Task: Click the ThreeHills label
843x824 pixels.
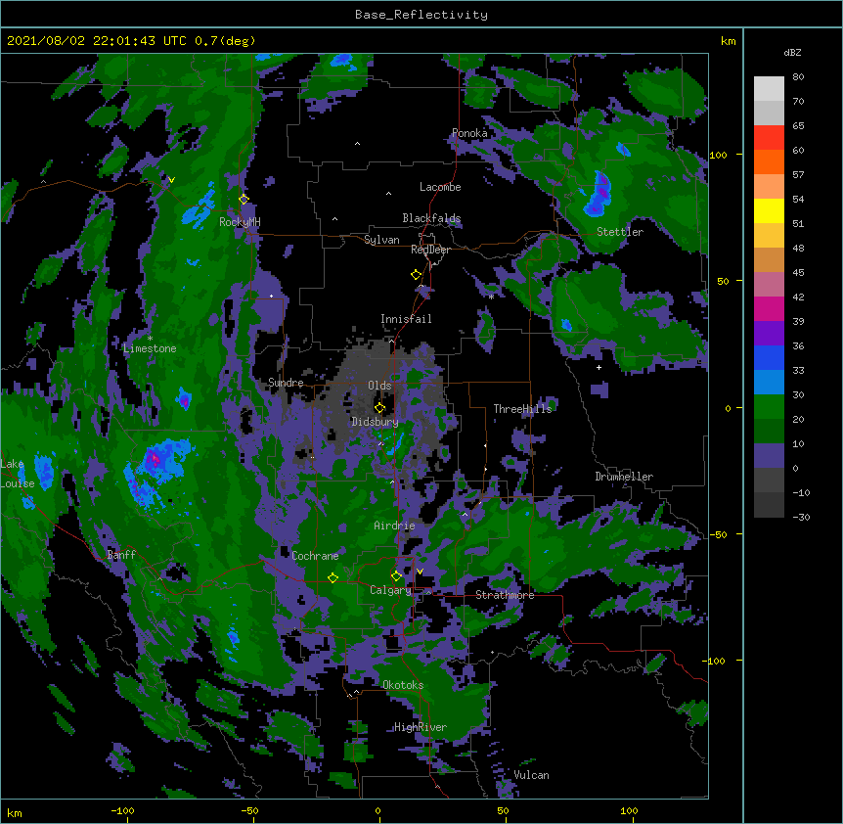Action: (522, 409)
